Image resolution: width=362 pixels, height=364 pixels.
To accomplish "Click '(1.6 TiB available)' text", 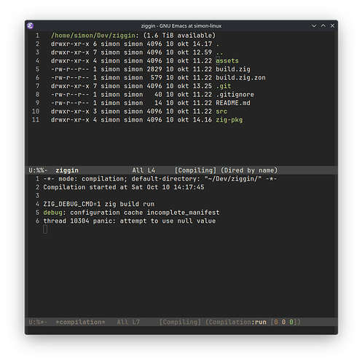I will click(x=179, y=36).
